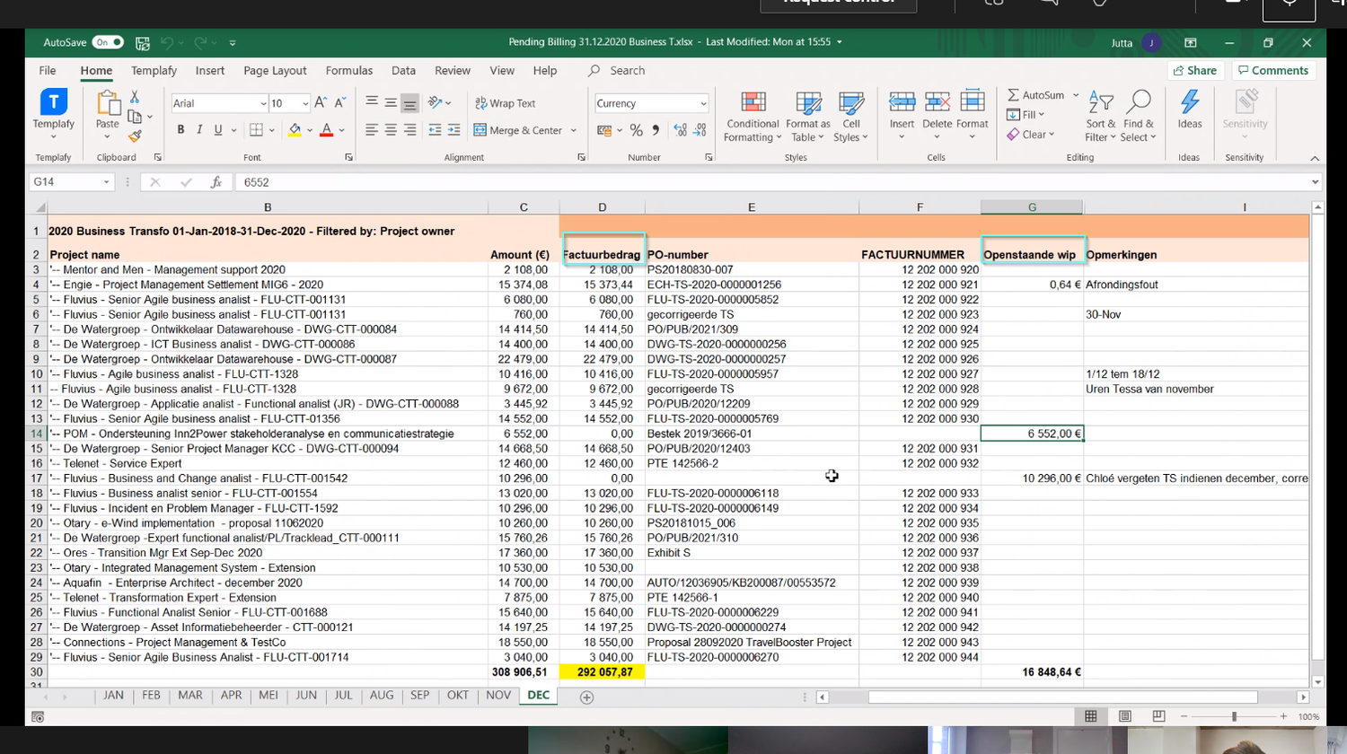Expand Merge & Center options arrow

[x=574, y=130]
